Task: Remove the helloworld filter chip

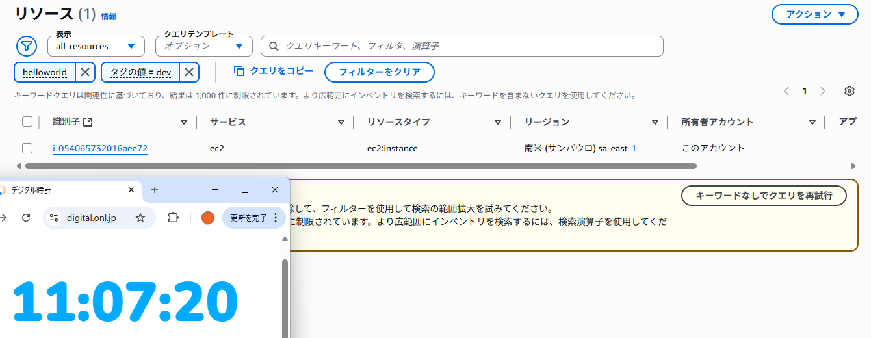Action: tap(85, 72)
